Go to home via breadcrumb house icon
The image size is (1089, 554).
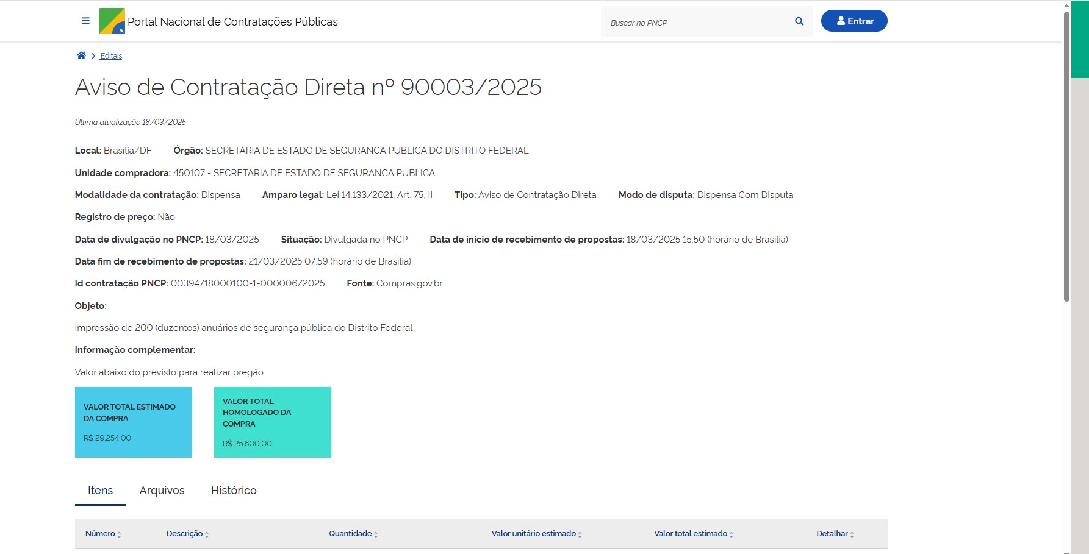(81, 55)
